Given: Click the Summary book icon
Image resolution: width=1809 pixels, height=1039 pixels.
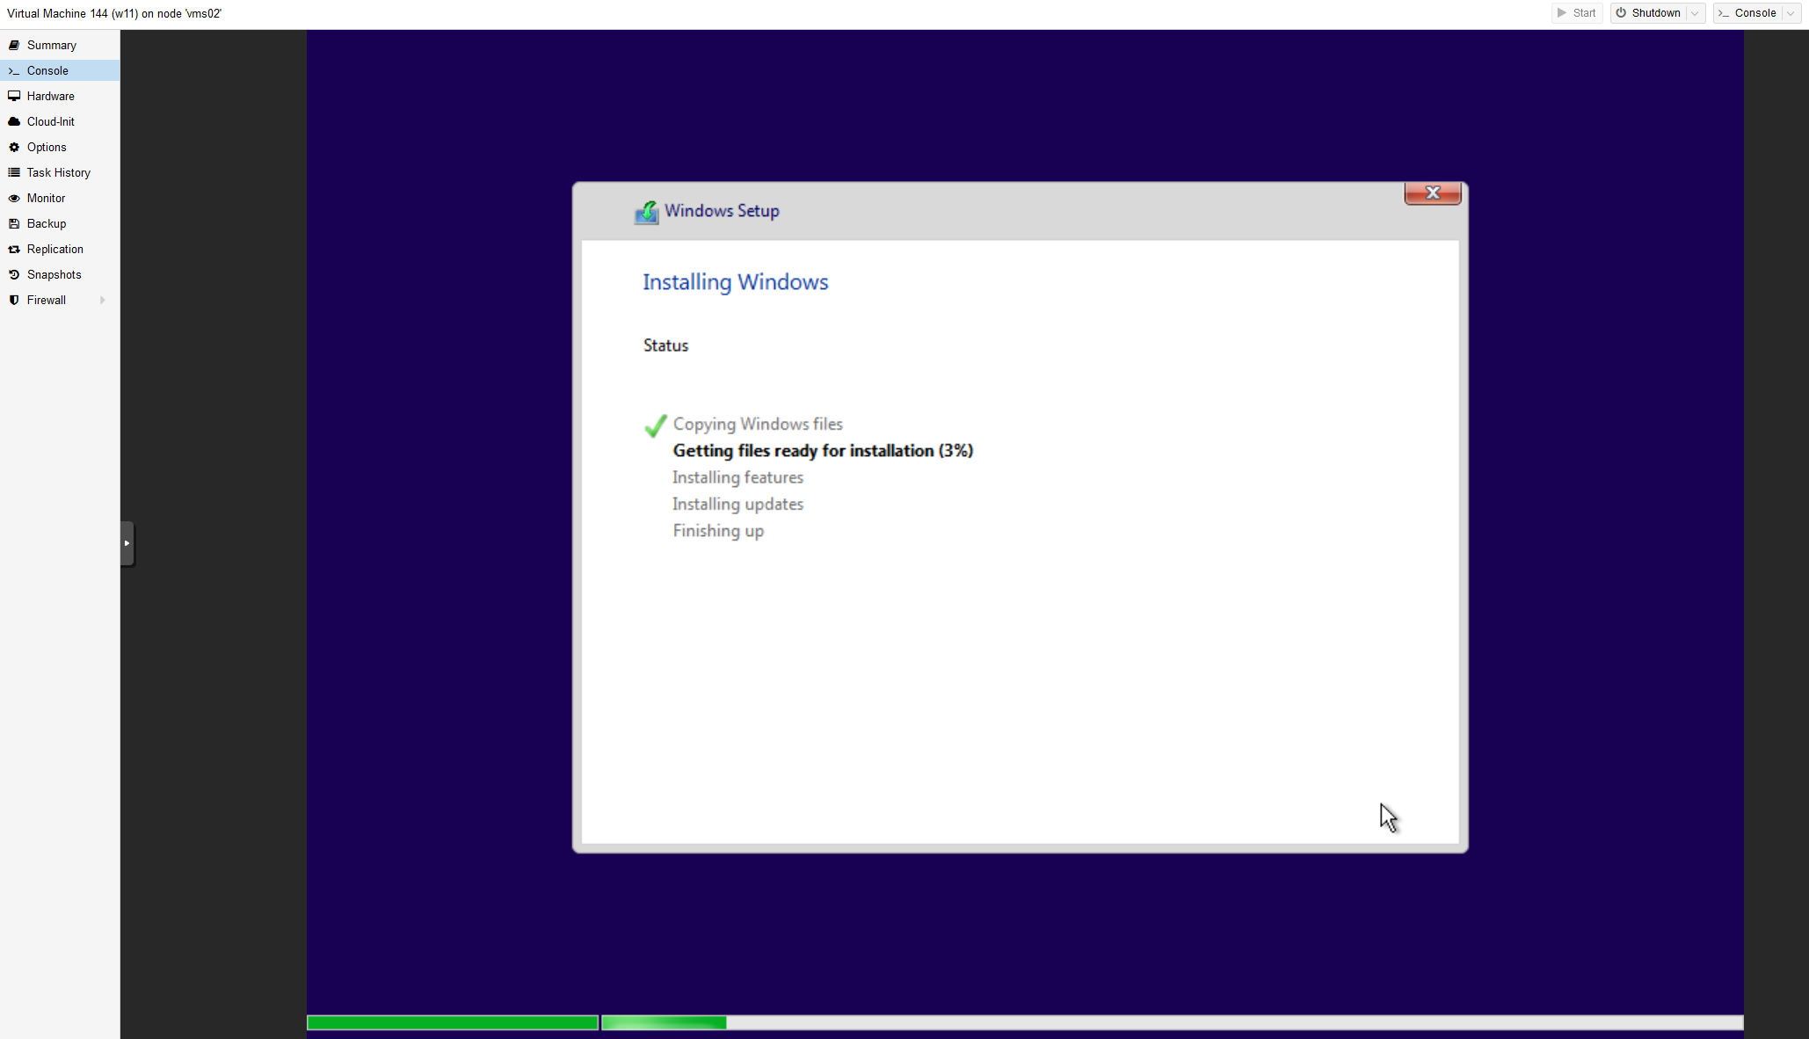Looking at the screenshot, I should tap(14, 45).
